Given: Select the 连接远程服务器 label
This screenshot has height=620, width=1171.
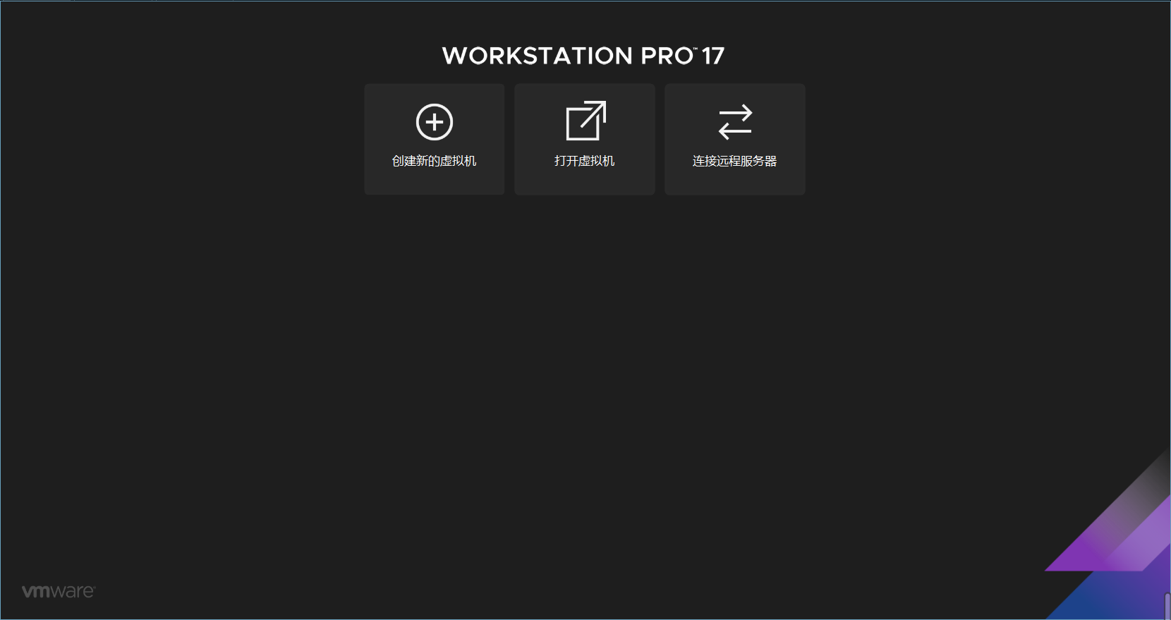Looking at the screenshot, I should [735, 161].
